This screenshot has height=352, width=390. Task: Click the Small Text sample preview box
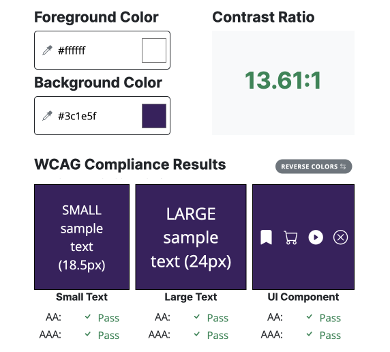[82, 237]
